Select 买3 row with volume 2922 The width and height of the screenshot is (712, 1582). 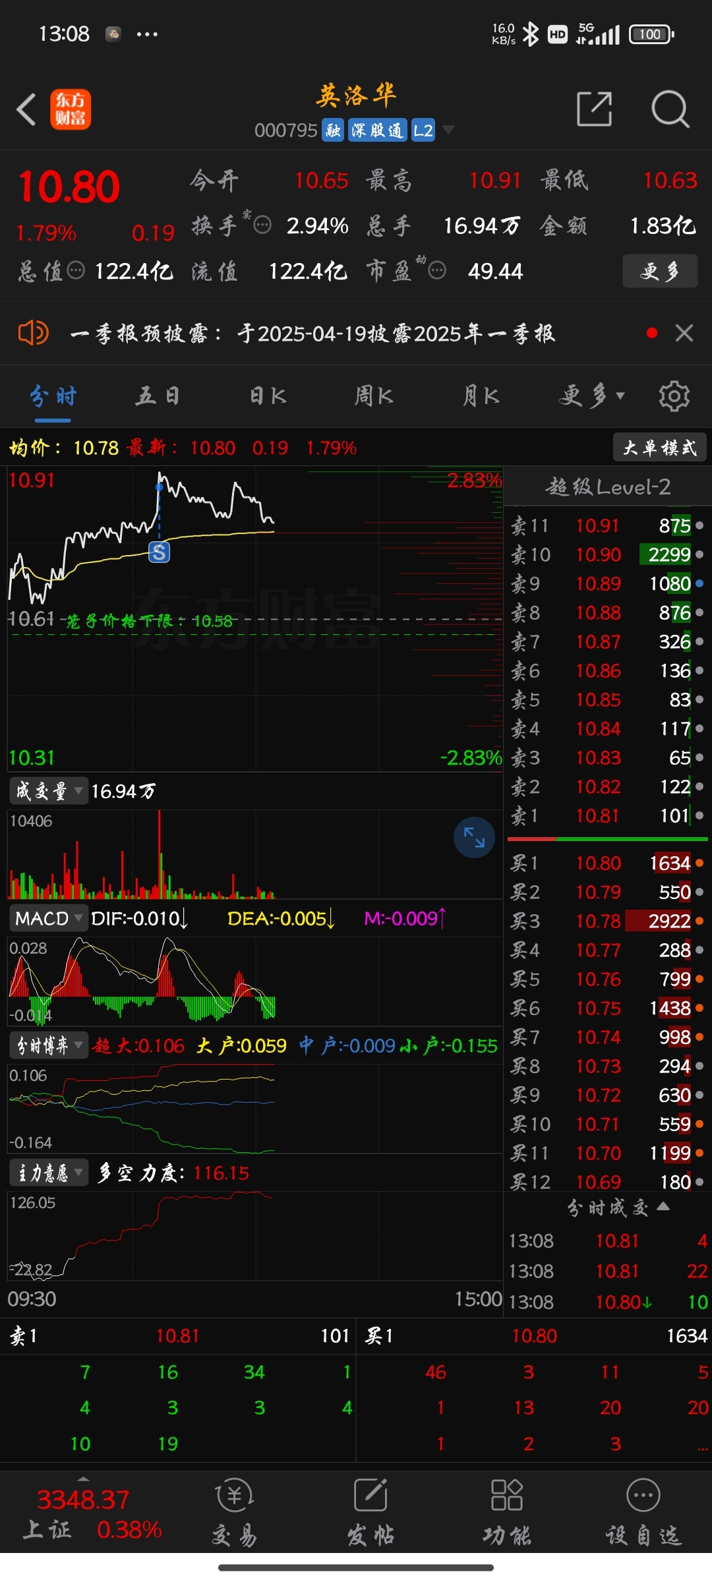click(607, 921)
